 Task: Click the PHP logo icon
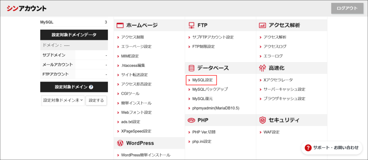(x=192, y=120)
